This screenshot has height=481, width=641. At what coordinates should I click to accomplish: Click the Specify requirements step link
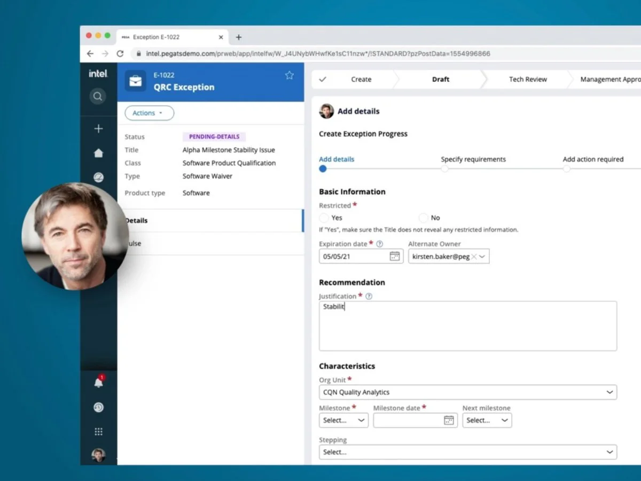(x=473, y=159)
